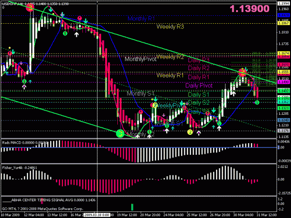This screenshot has height=218, width=291.
Task: Click the Weekly R2 level label
Action: (170, 57)
